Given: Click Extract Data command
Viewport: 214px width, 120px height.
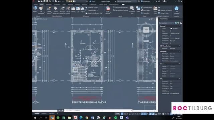Looking at the screenshot, I should (164, 13).
